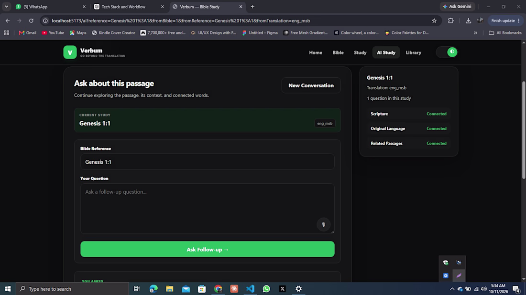This screenshot has width=526, height=295.
Task: Click the Verbum green V logo
Action: [70, 52]
